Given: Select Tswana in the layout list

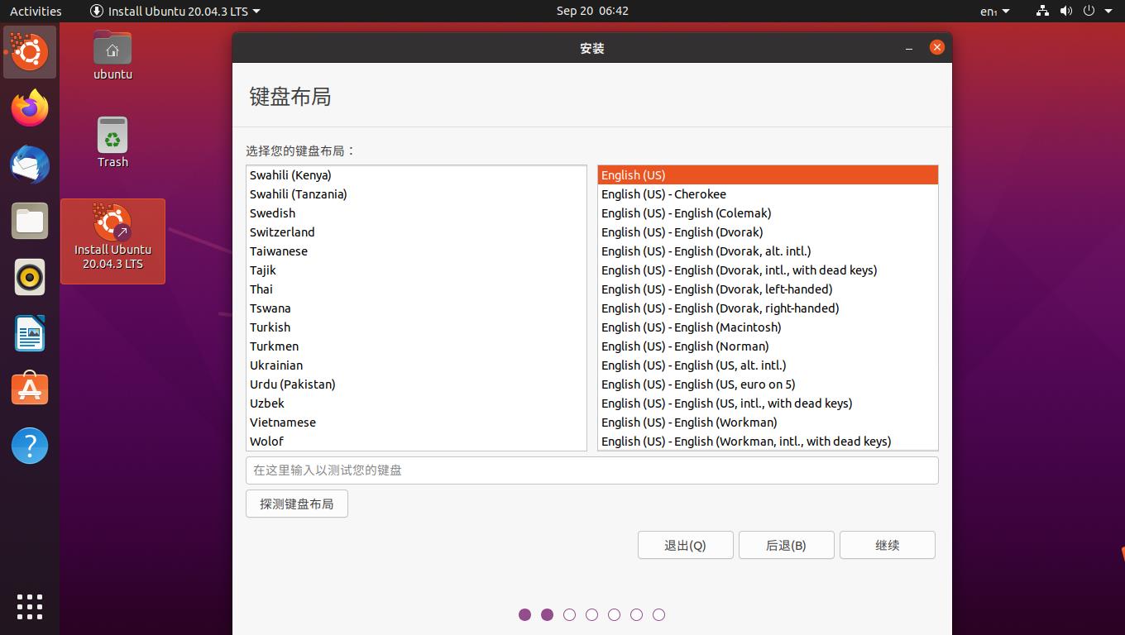Looking at the screenshot, I should [416, 308].
